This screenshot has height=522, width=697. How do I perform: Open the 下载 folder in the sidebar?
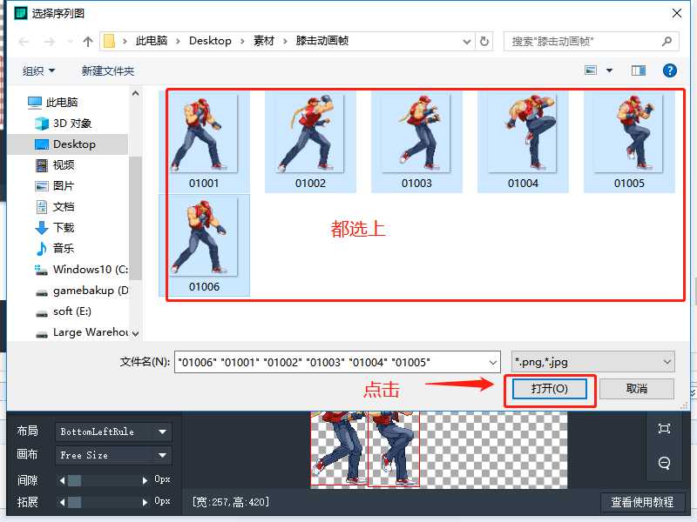[55, 228]
